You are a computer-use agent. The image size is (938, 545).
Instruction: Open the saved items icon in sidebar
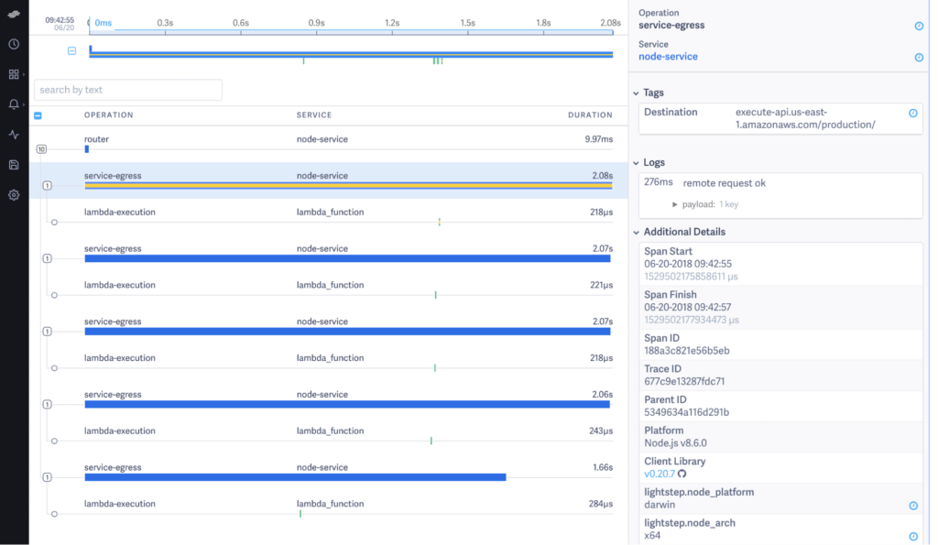click(14, 165)
